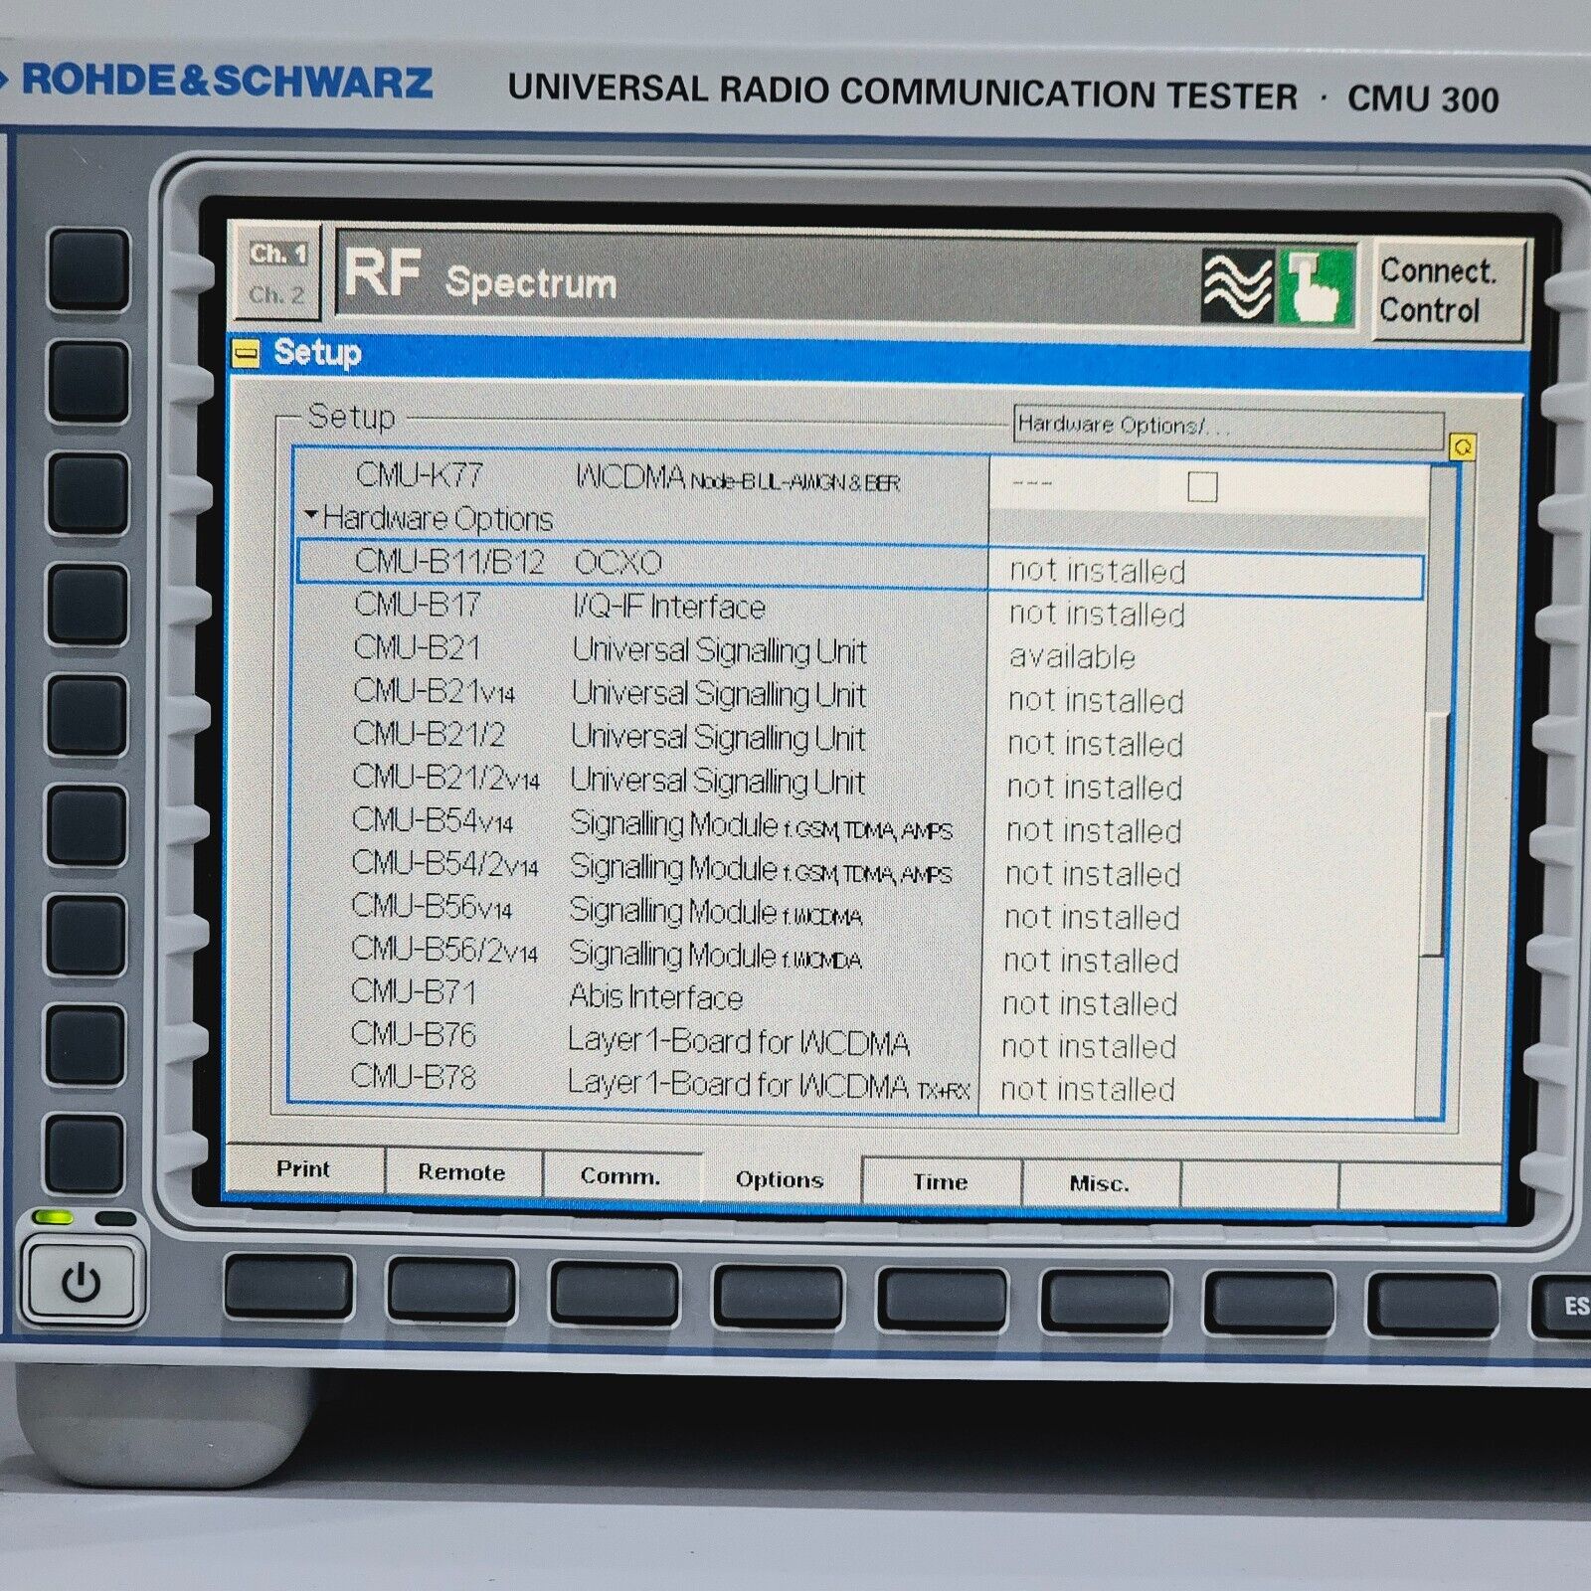Open the Remote tab
The width and height of the screenshot is (1591, 1591).
click(x=458, y=1173)
